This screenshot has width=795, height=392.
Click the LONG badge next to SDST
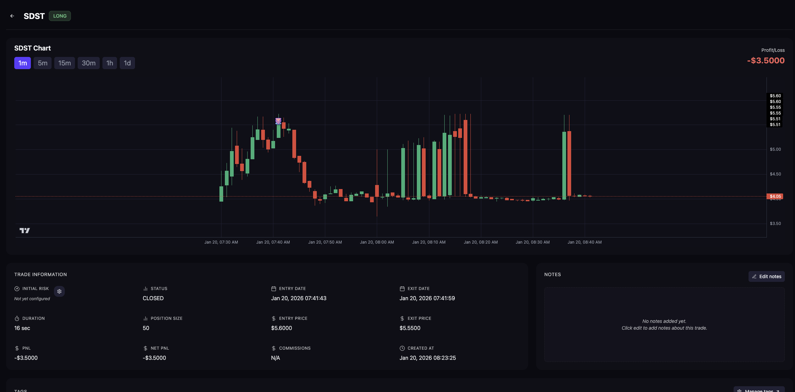pyautogui.click(x=60, y=16)
